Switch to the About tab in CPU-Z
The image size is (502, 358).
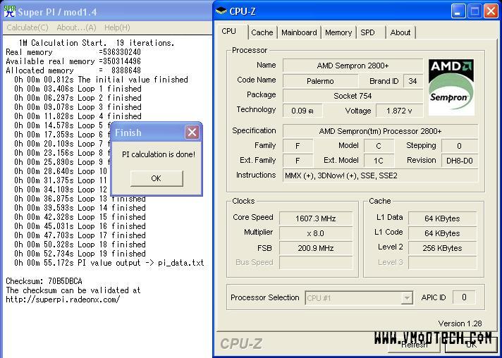(x=400, y=32)
